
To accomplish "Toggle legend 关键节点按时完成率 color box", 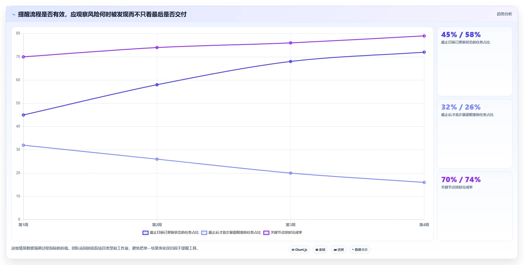I will pos(266,233).
